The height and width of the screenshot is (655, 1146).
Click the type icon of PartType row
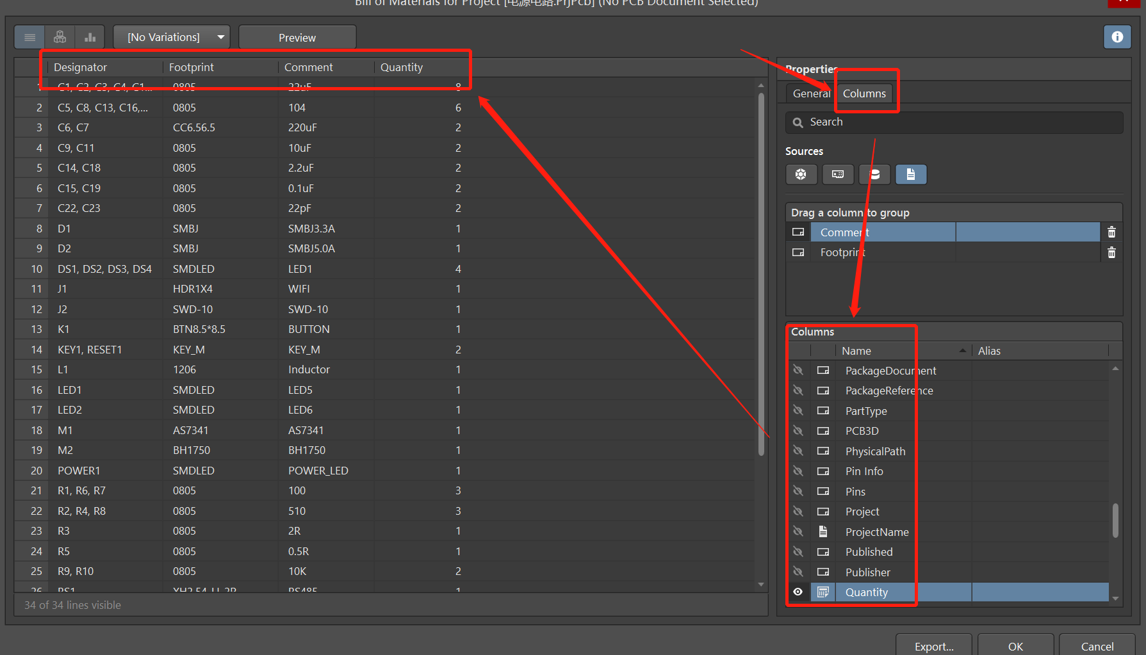823,411
